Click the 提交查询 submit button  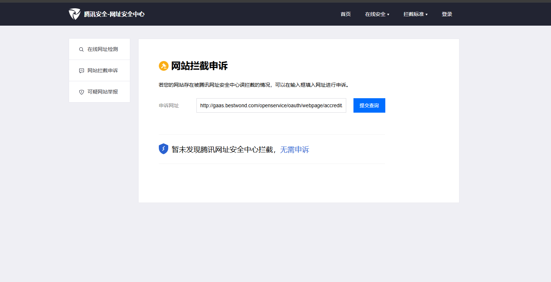pos(369,105)
